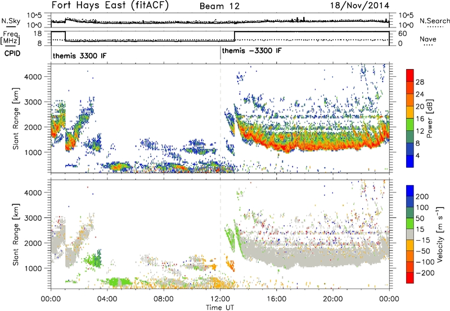Click the 'Freq. [MHz]' label
The image size is (450, 311).
click(11, 38)
